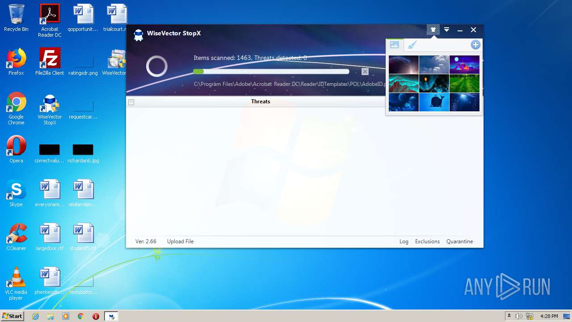Click the Threats column header
The image size is (572, 322).
pyautogui.click(x=261, y=102)
